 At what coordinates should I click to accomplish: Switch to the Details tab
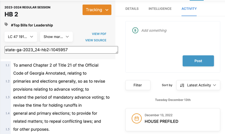pyautogui.click(x=132, y=9)
